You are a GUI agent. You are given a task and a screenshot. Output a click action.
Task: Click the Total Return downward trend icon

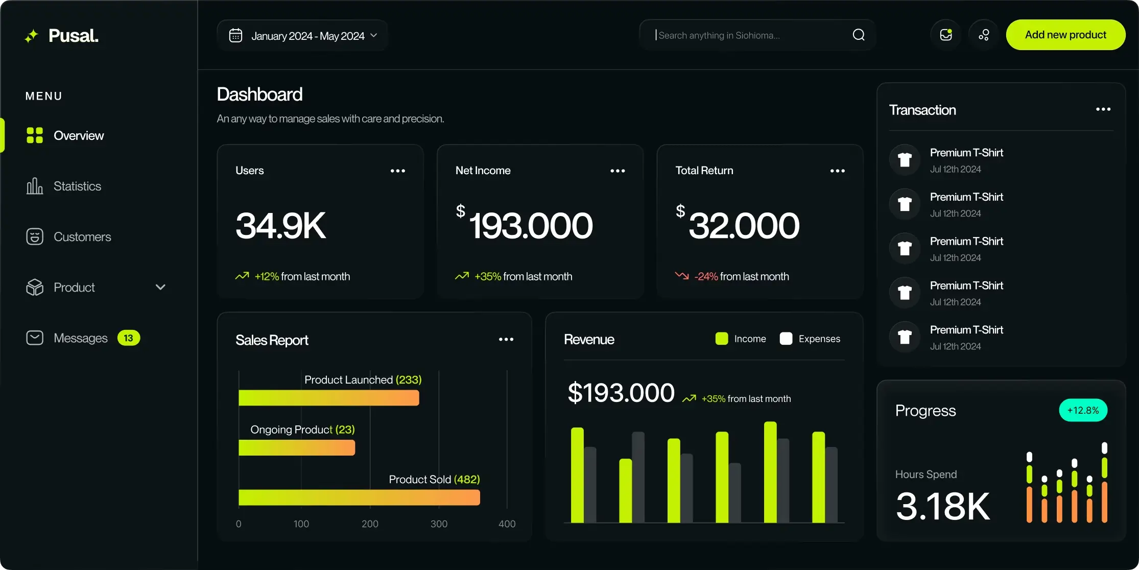pyautogui.click(x=682, y=276)
